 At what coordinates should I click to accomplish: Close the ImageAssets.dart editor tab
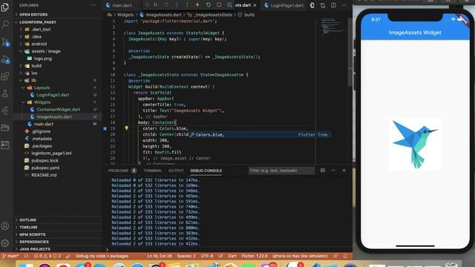point(255,5)
